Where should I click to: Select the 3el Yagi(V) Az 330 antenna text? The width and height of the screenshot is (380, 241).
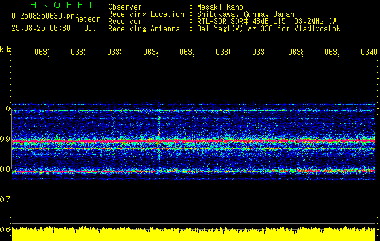(x=269, y=29)
